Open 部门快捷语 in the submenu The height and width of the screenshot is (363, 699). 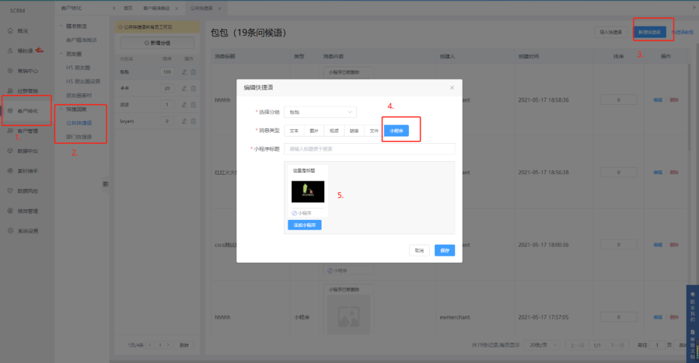(x=79, y=137)
